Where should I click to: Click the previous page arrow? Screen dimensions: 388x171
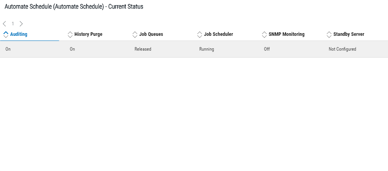point(4,24)
